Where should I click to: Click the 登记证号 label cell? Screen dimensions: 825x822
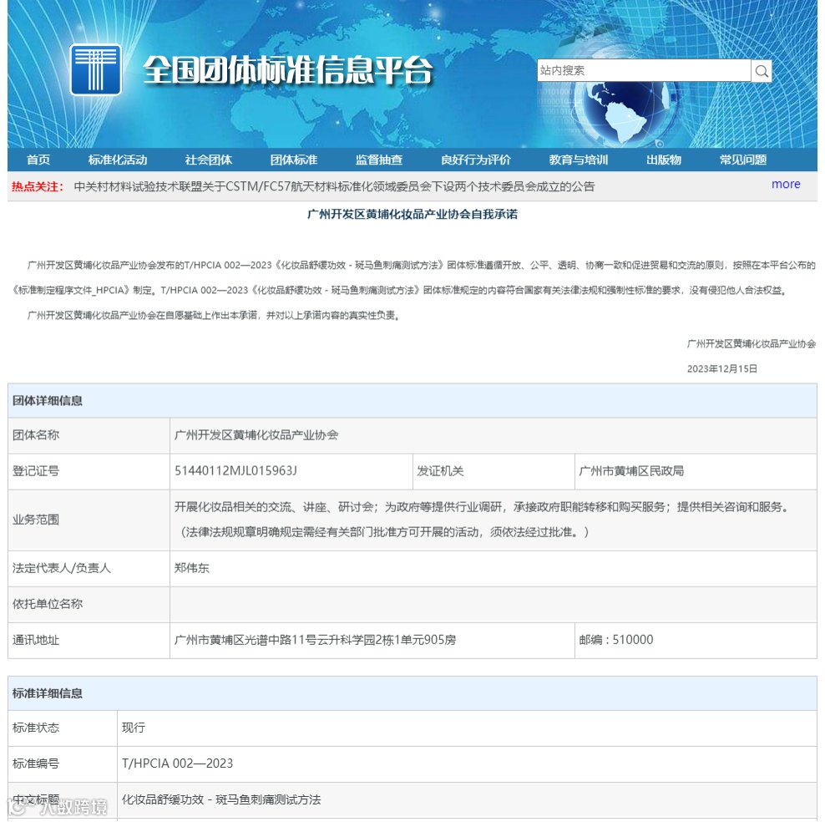[x=89, y=471]
